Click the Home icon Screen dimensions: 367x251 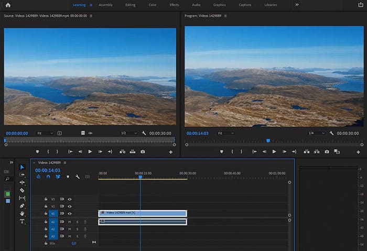pyautogui.click(x=8, y=5)
